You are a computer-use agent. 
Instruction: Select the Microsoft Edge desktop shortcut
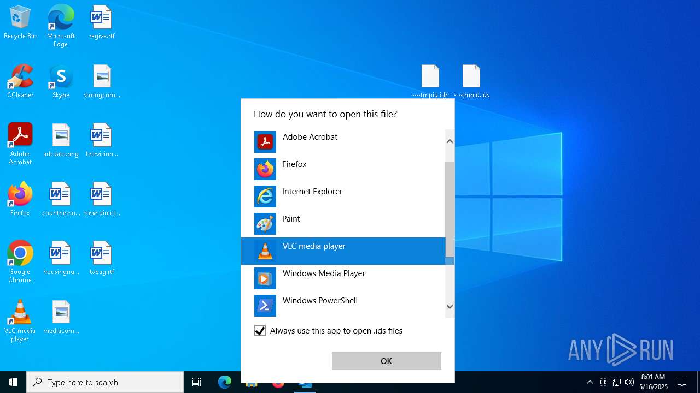tap(61, 26)
